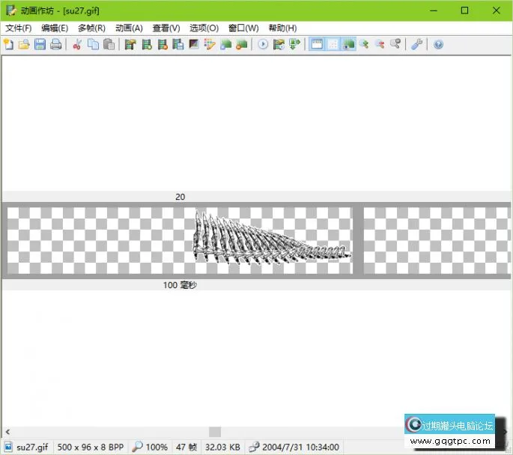
Task: Open the 窗口(W) menu
Action: coord(243,28)
